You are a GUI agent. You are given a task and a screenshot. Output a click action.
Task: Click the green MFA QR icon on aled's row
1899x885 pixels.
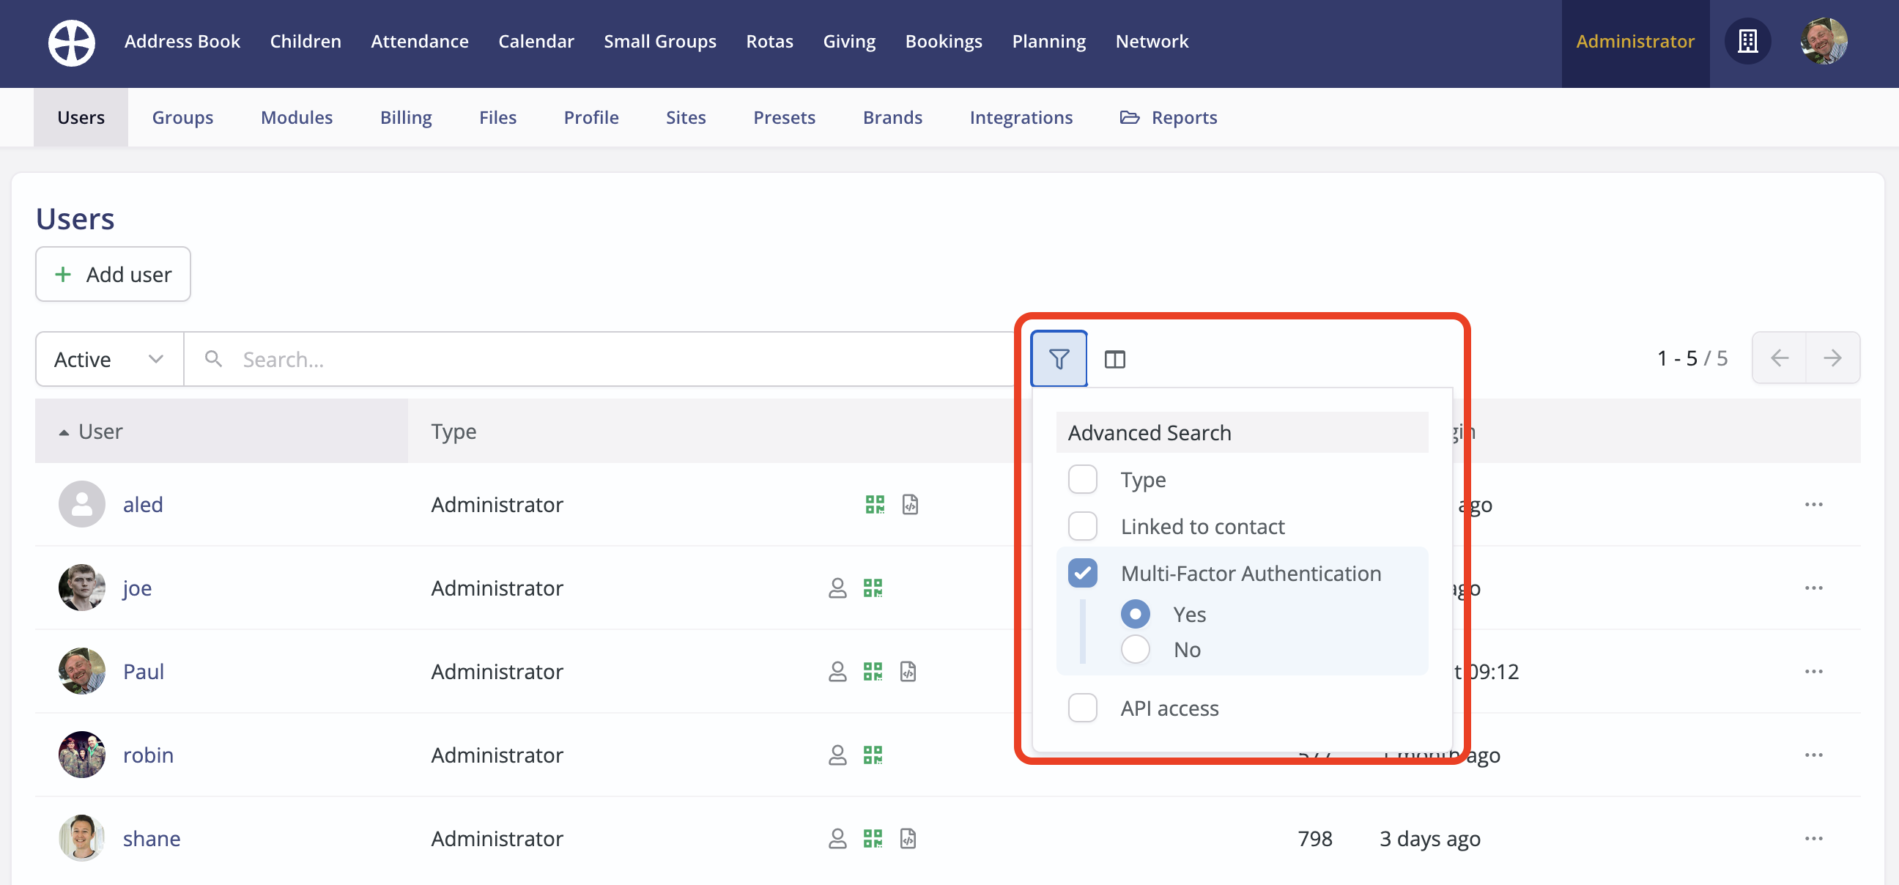[x=874, y=505]
